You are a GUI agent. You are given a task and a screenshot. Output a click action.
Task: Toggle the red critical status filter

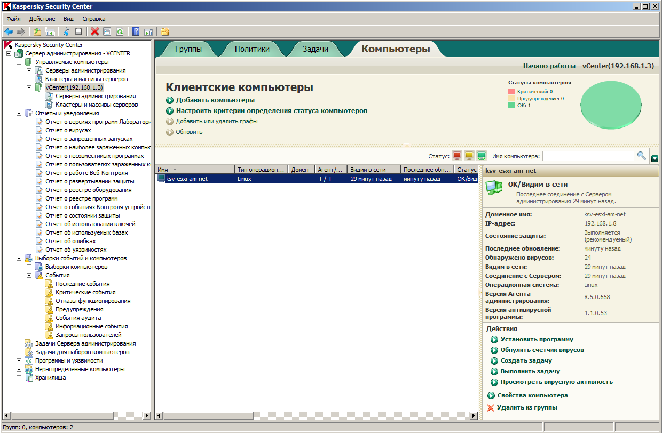(x=457, y=156)
